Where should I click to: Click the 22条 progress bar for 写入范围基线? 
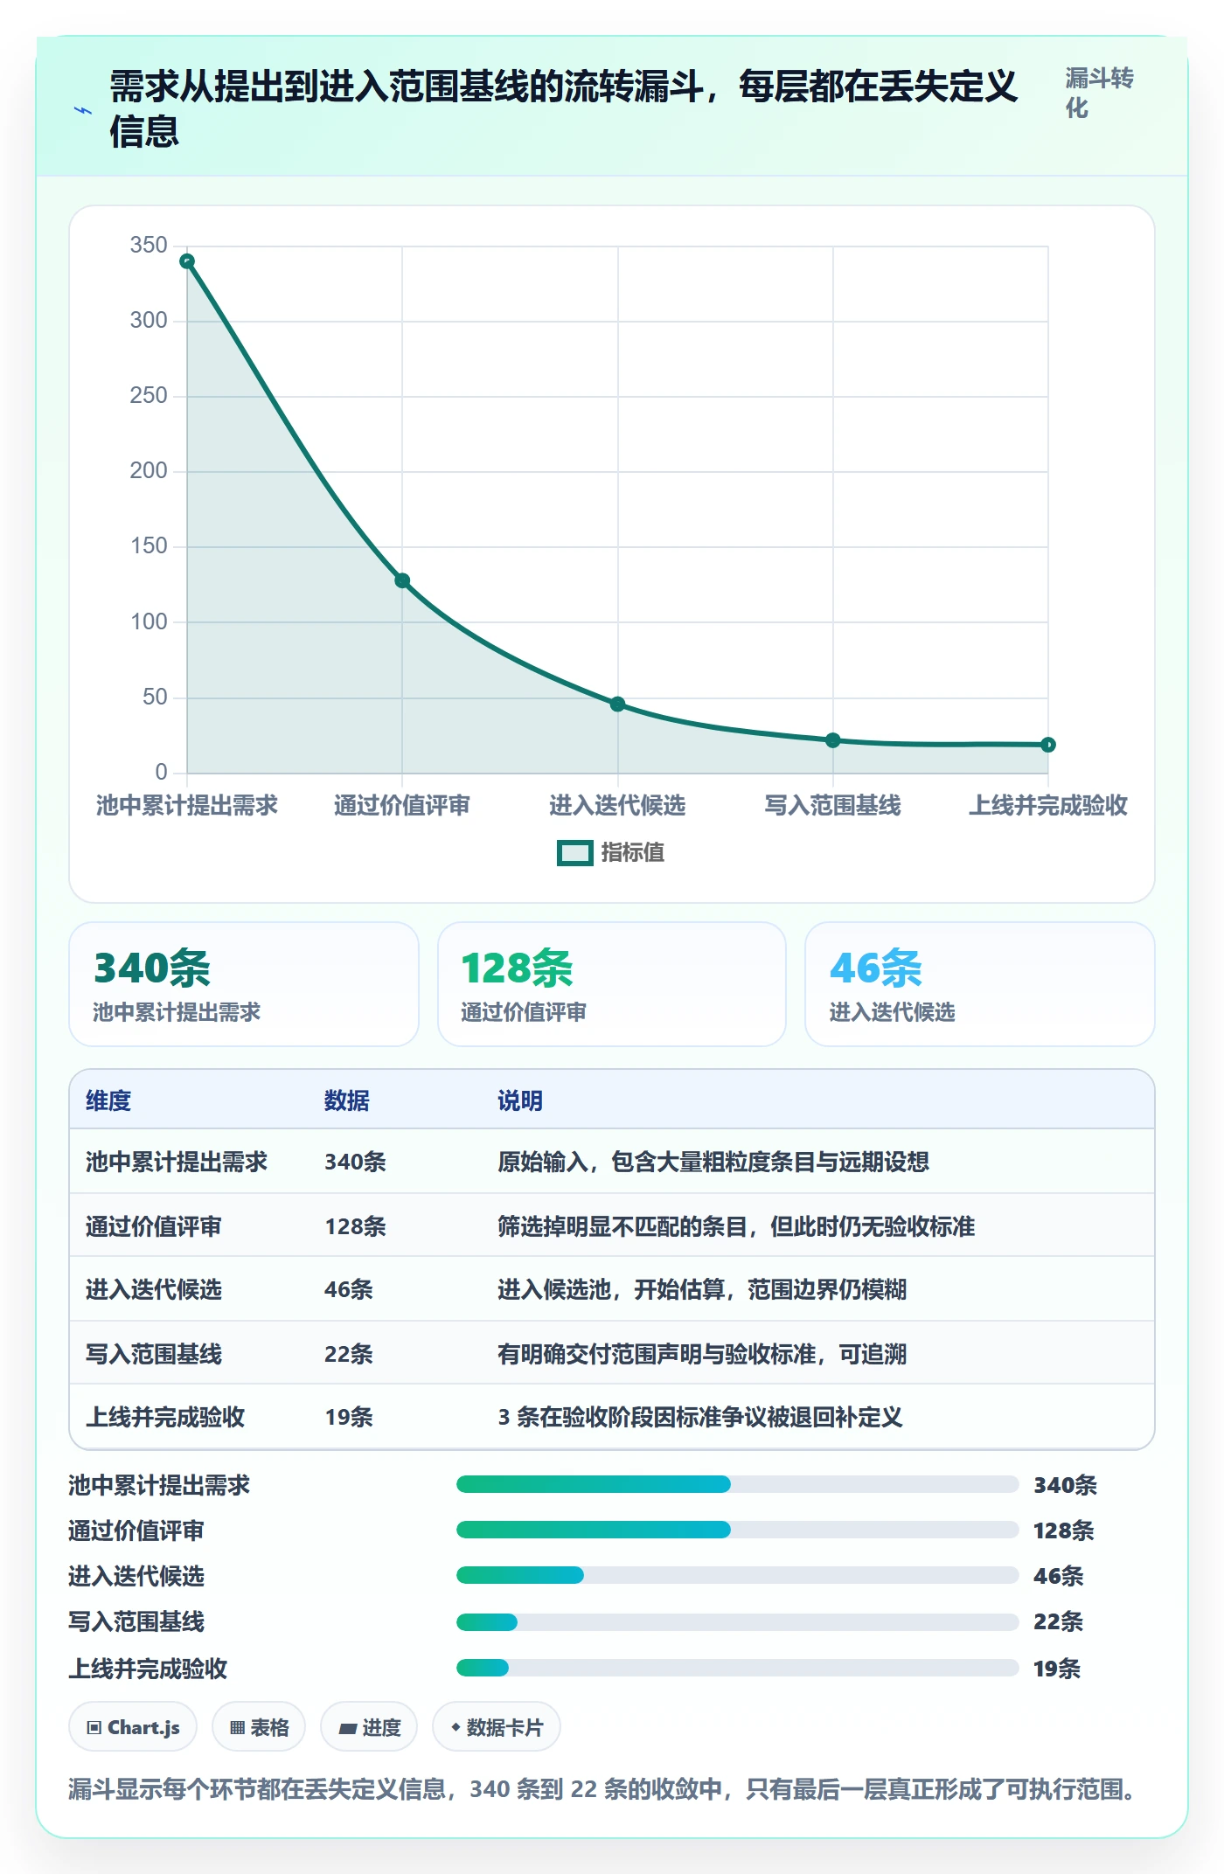[737, 1622]
